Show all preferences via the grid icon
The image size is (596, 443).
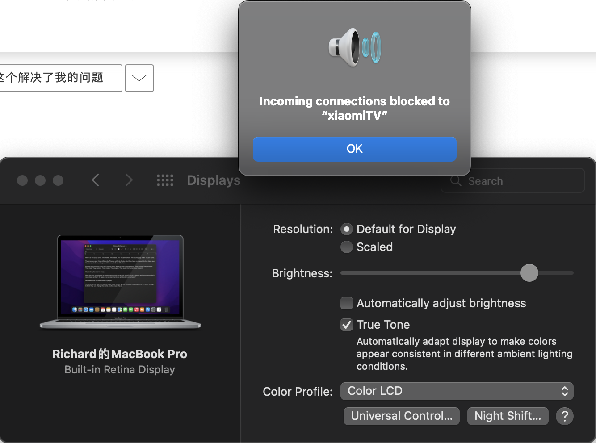[x=165, y=180]
